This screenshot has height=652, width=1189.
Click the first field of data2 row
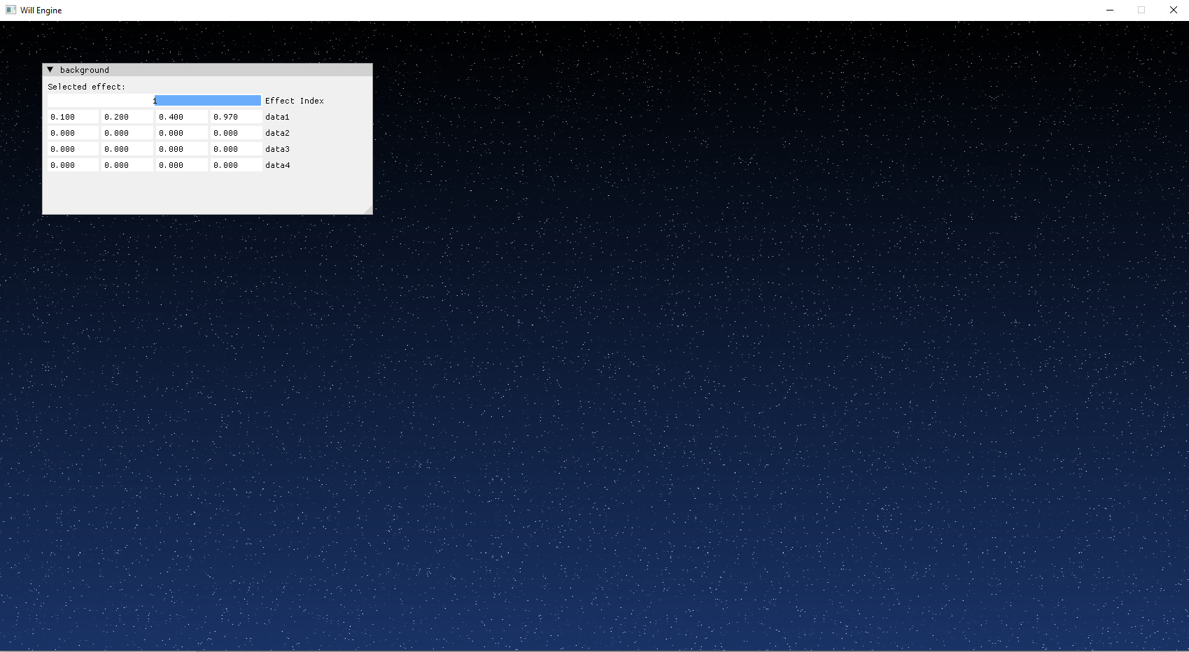(x=72, y=133)
